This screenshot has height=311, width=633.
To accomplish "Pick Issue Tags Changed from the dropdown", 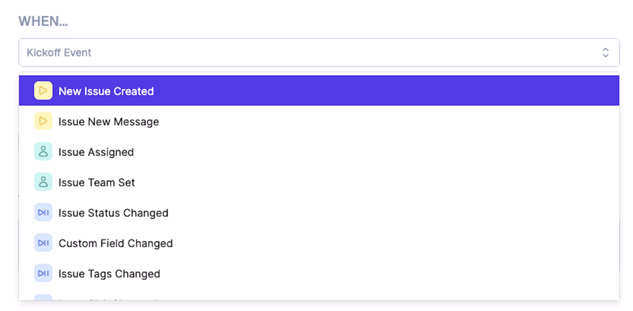I will coord(319,273).
